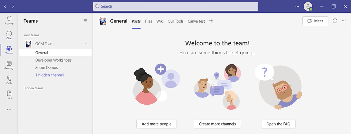351x134 pixels.
Task: Click the OCM Team avatar in the list
Action: [x=28, y=44]
